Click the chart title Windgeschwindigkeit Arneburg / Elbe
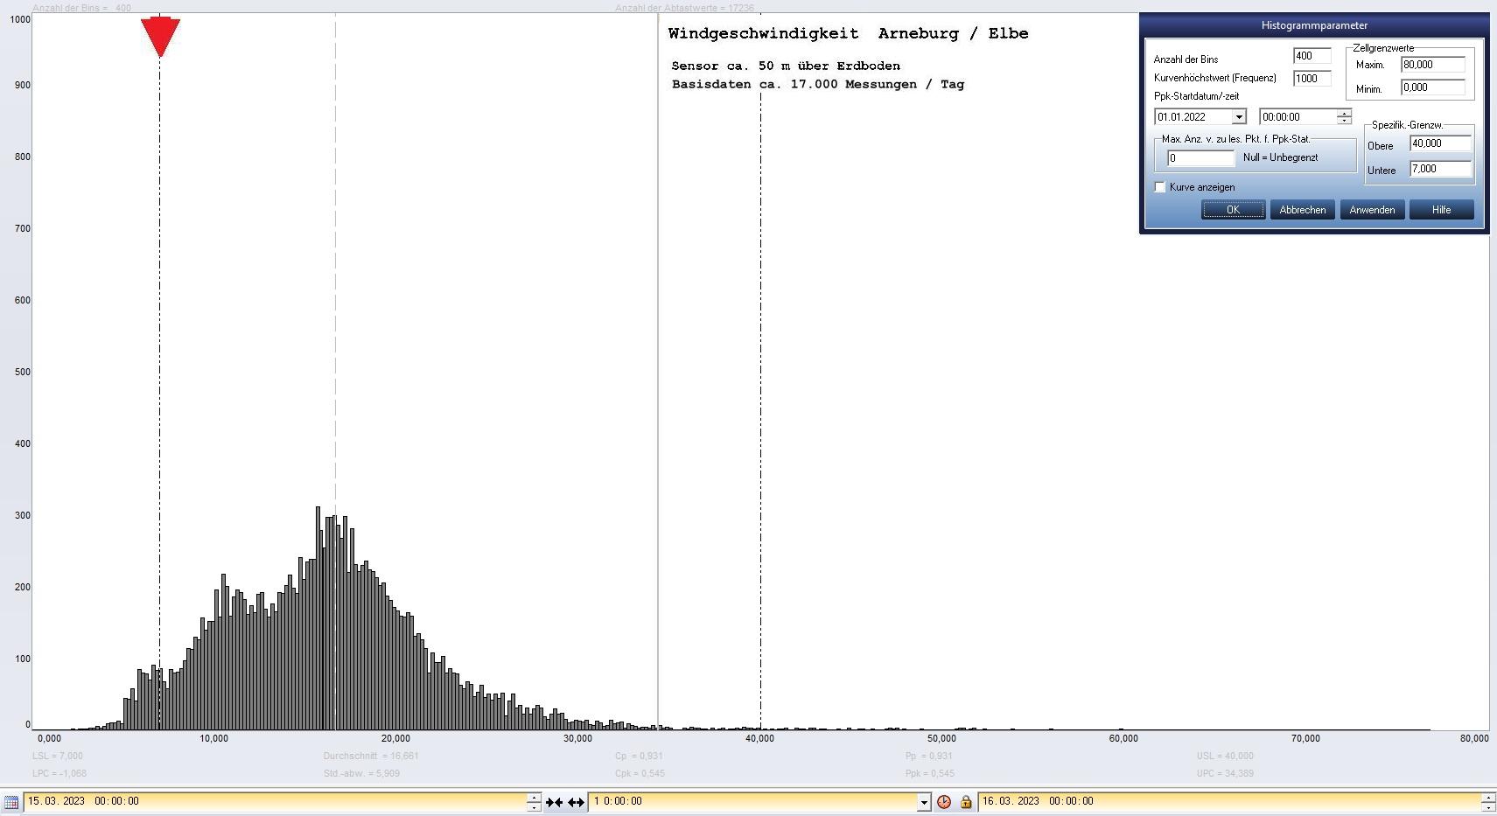1497x816 pixels. point(848,33)
